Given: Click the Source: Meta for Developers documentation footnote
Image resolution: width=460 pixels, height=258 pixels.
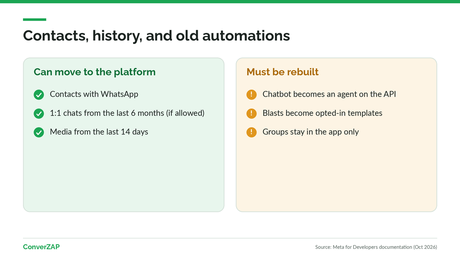Looking at the screenshot, I should pos(376,247).
